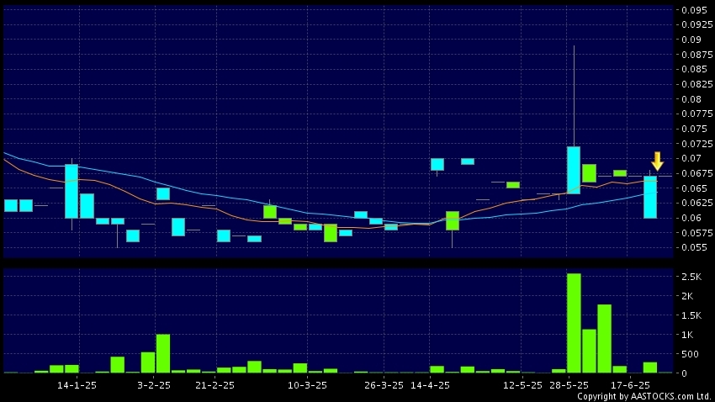Select the 2K volume axis label
Image resolution: width=715 pixels, height=402 pixels.
point(687,296)
